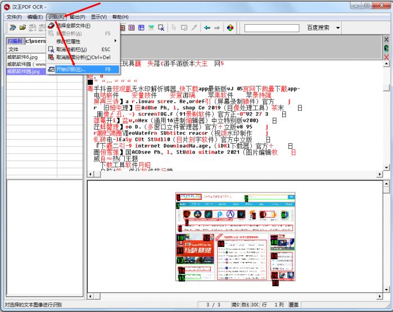Open the 输出(P) menu
Viewport: 393px width, 312px height.
[x=78, y=17]
